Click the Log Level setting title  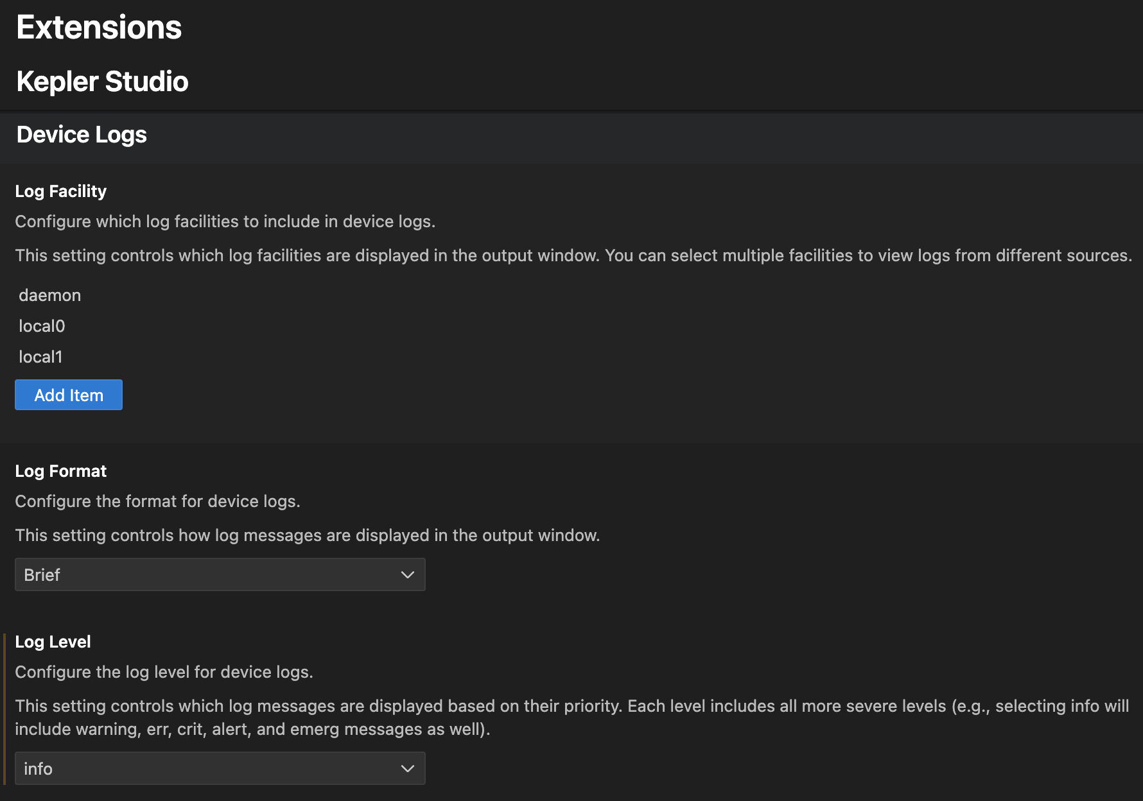(53, 642)
